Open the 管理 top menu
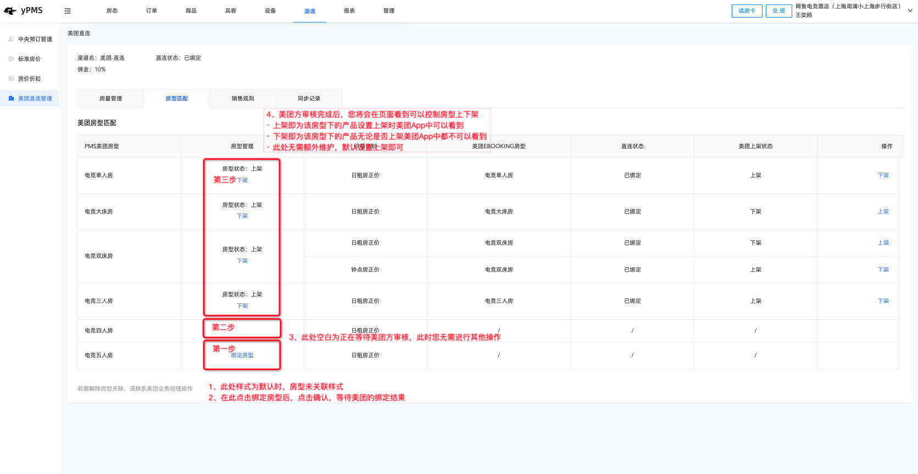 pos(389,11)
